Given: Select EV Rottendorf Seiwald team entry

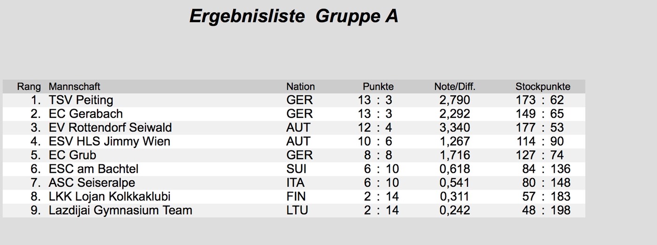Looking at the screenshot, I should 110,128.
